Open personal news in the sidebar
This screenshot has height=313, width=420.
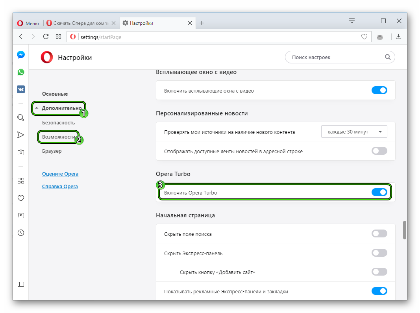click(x=21, y=215)
